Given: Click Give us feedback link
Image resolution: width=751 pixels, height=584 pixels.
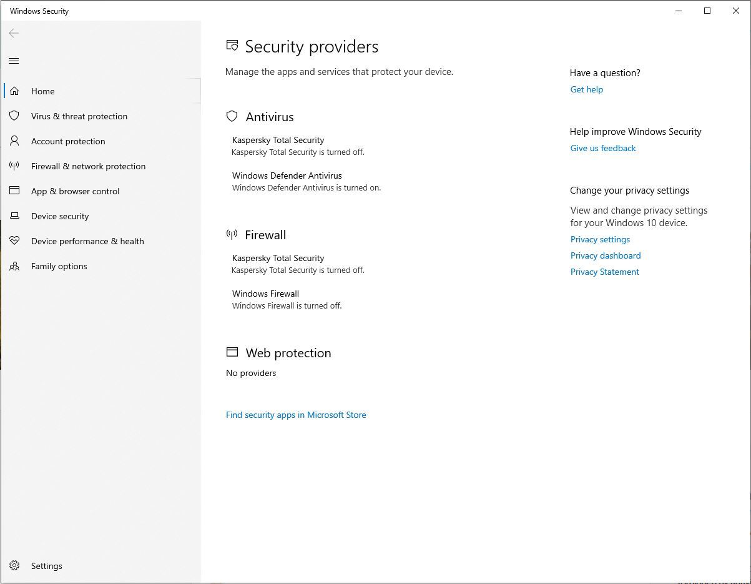Looking at the screenshot, I should coord(603,148).
